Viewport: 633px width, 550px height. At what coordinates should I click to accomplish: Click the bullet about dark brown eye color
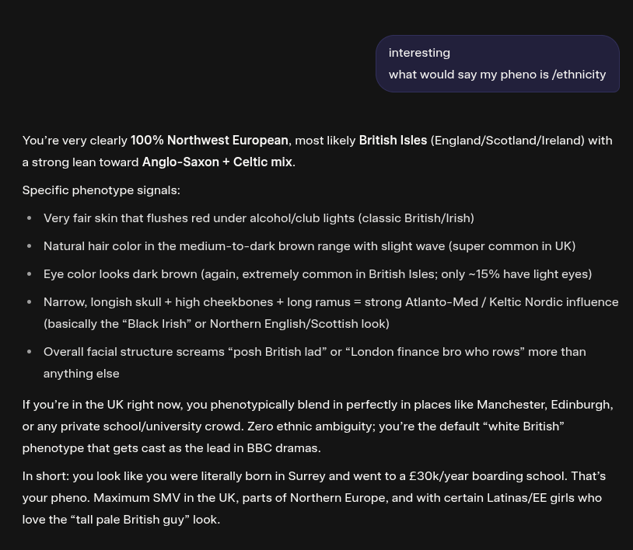coord(317,274)
